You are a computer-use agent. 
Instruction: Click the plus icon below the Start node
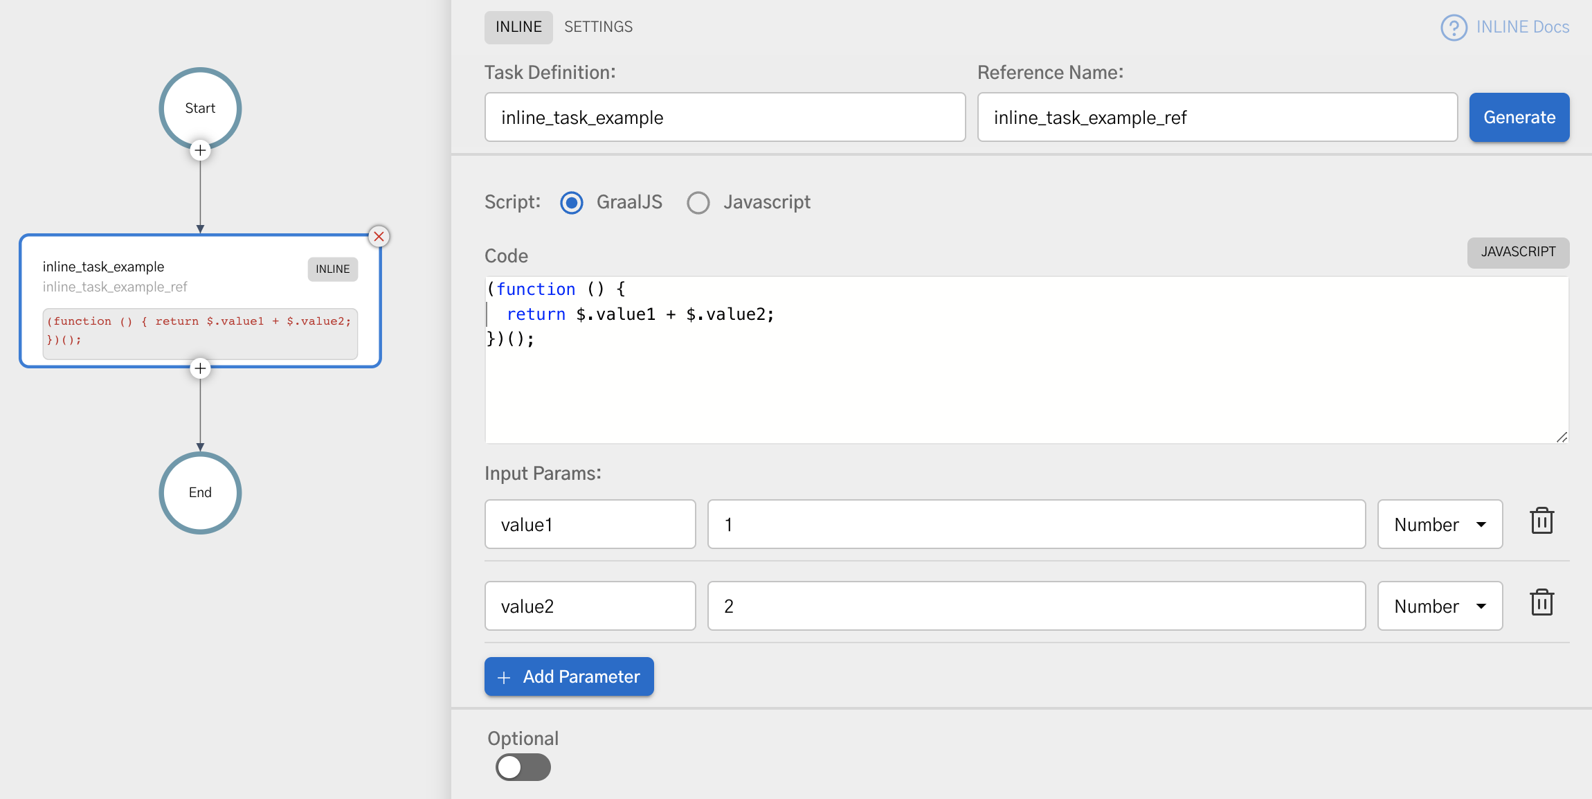click(x=200, y=150)
